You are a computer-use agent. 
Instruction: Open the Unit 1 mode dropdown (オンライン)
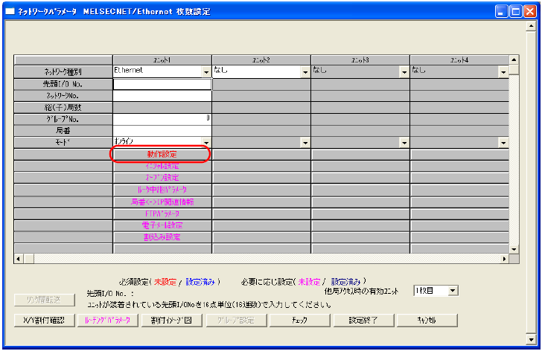tap(206, 142)
